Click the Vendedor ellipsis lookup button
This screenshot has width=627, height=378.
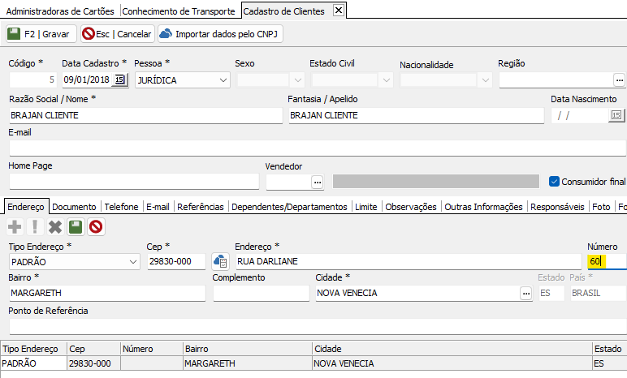tap(317, 182)
